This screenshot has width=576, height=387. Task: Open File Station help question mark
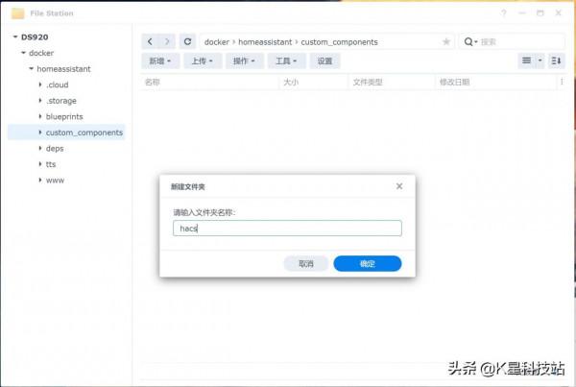pos(504,13)
